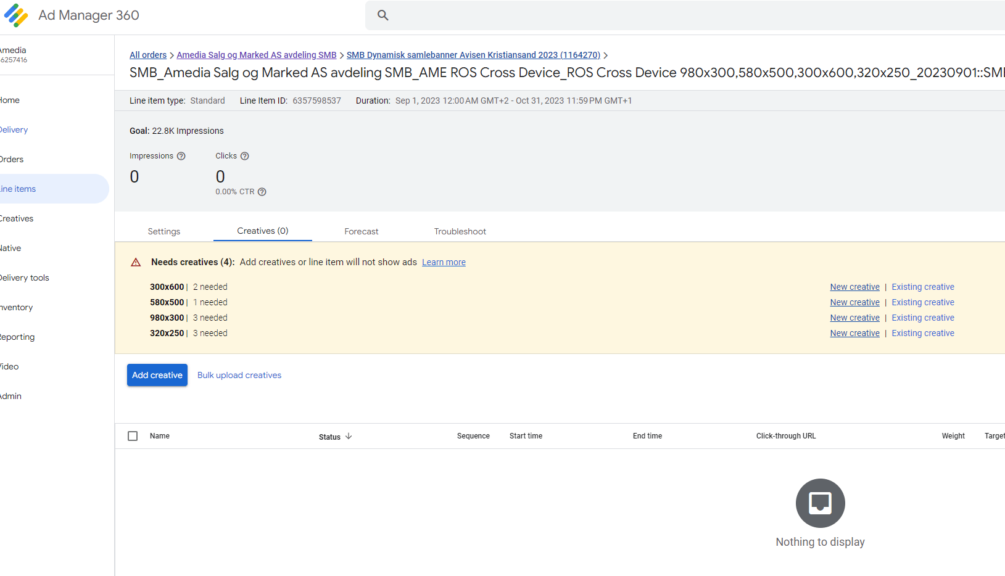Switch to the Settings tab
The image size is (1005, 576).
[164, 231]
